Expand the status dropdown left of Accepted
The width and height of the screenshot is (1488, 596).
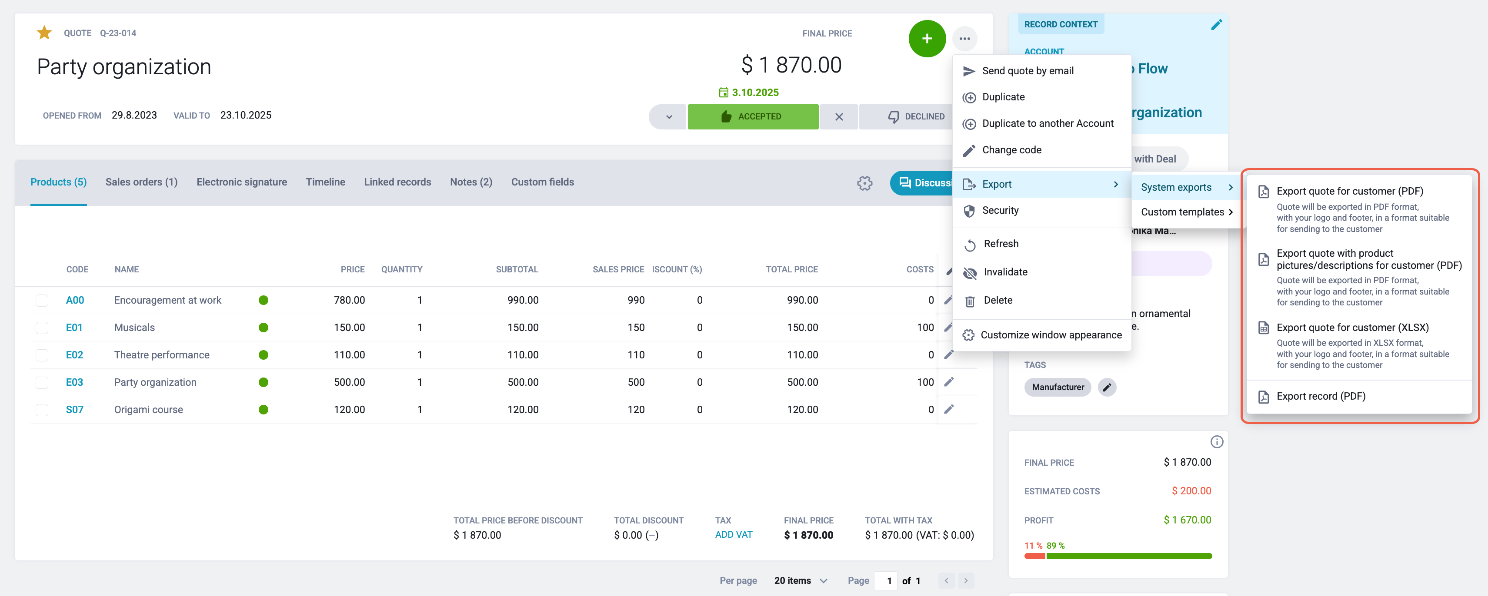[668, 116]
